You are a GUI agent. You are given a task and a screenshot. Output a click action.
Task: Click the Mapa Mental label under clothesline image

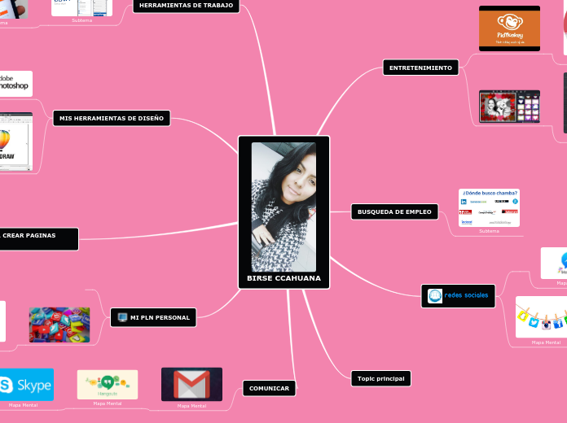click(x=546, y=342)
